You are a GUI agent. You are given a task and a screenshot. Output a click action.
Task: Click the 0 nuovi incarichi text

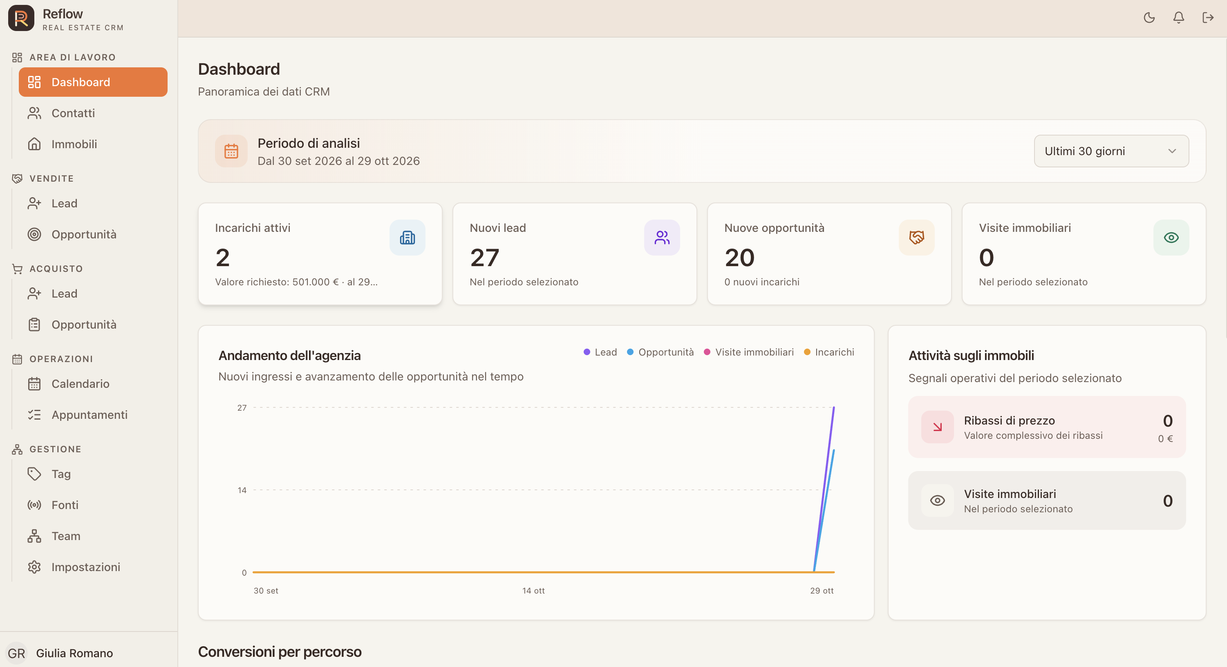761,282
